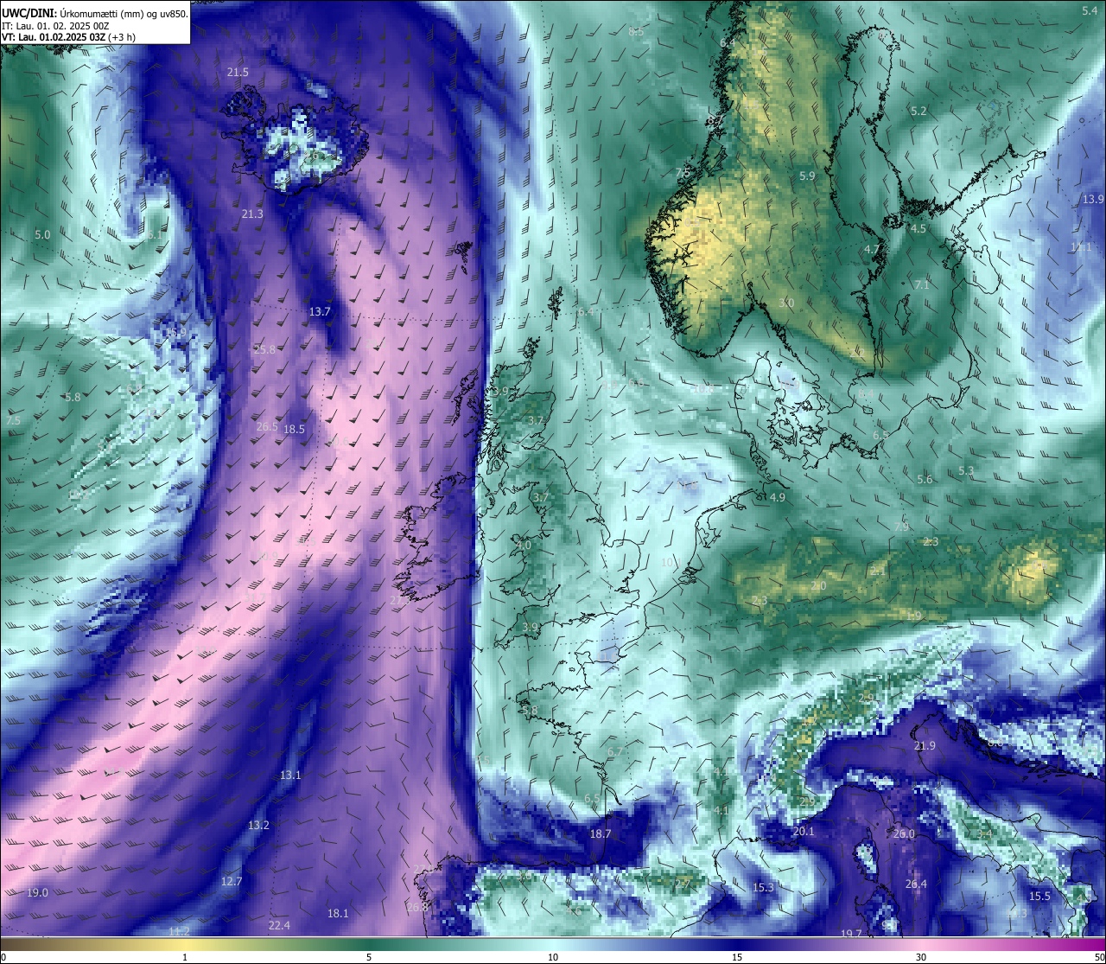Screen dimensions: 1106x964
Task: Click the 4.9 value label
Action: click(778, 497)
